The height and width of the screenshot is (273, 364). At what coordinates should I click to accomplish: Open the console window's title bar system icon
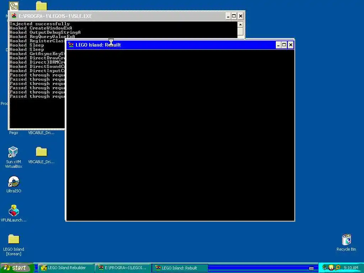[14, 16]
